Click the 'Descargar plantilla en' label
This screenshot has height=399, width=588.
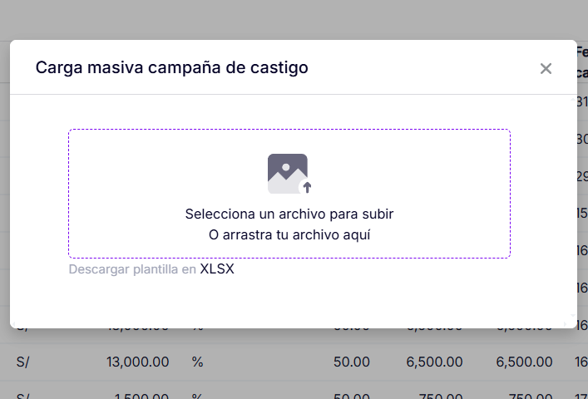tap(131, 269)
